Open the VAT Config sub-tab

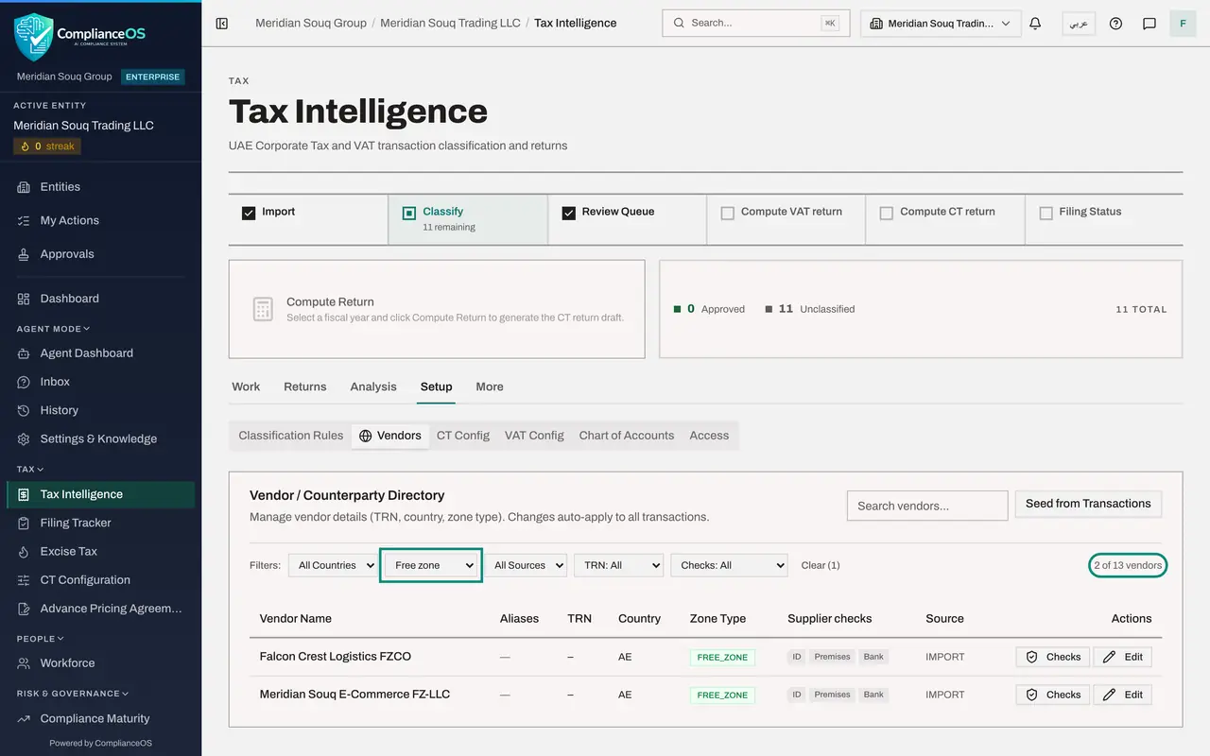534,436
